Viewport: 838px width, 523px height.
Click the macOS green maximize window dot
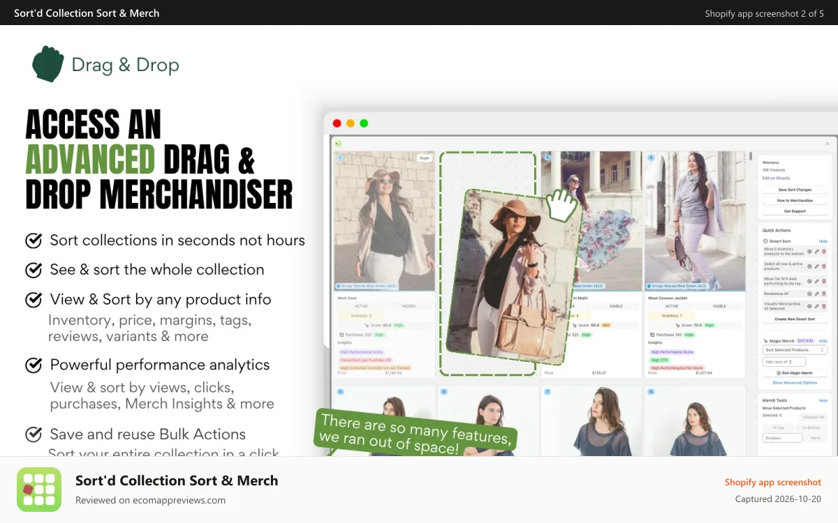[x=364, y=123]
